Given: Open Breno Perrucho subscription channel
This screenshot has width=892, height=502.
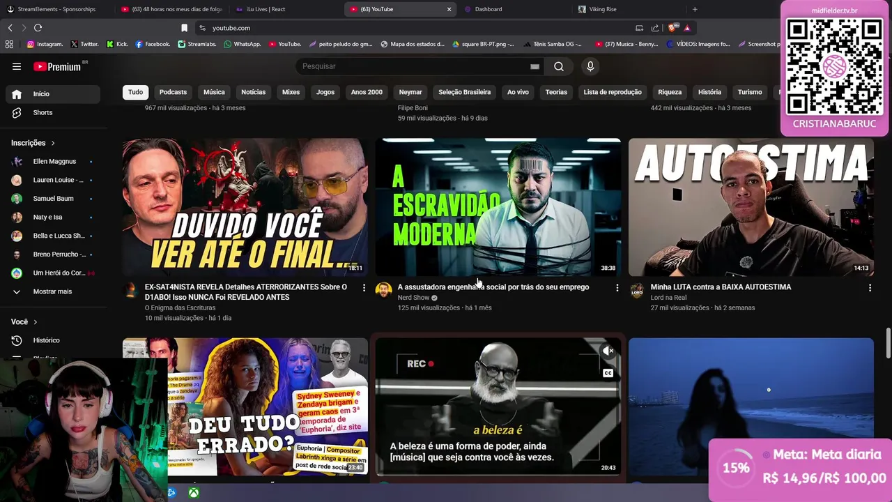Looking at the screenshot, I should point(53,254).
